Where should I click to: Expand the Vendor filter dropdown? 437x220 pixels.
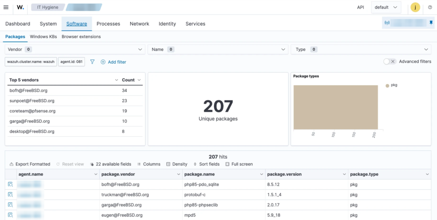pyautogui.click(x=75, y=50)
